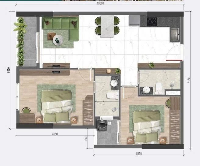200x166 pixels.
Task: Select the washing machine in laundry area
Action: tap(102, 125)
